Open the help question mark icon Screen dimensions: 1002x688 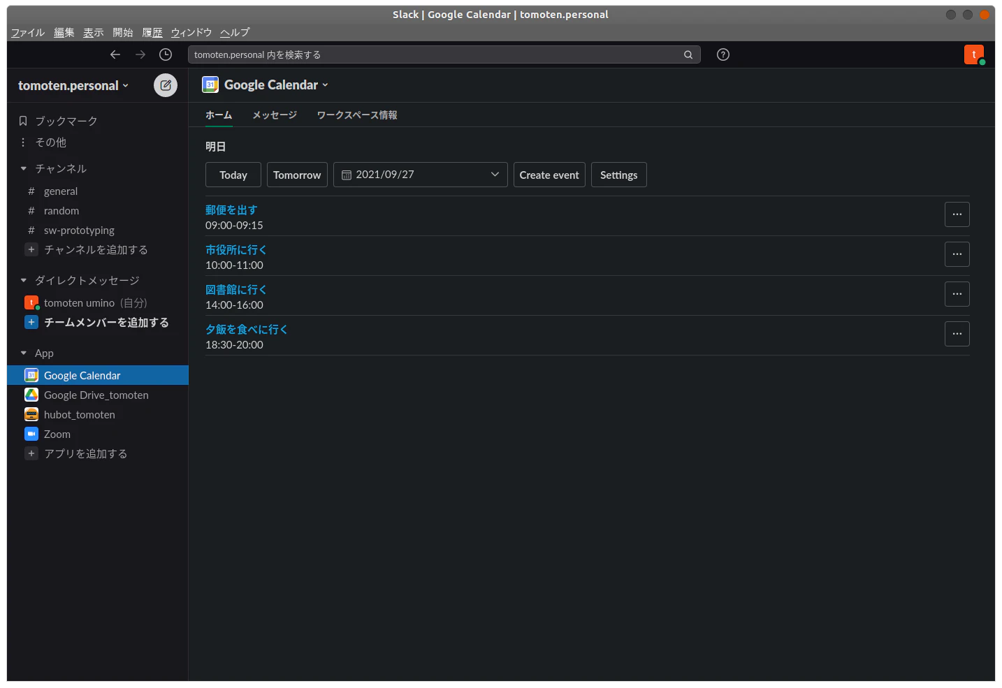click(723, 54)
